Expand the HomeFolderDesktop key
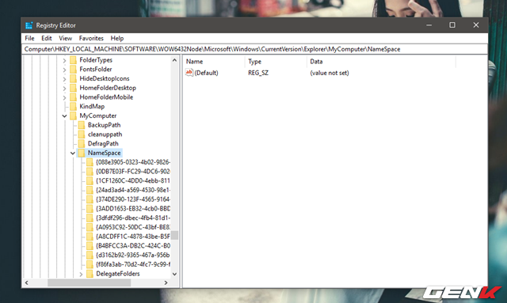The width and height of the screenshot is (507, 303). point(64,88)
